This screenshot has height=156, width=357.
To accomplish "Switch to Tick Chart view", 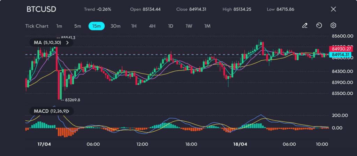I will tap(37, 26).
